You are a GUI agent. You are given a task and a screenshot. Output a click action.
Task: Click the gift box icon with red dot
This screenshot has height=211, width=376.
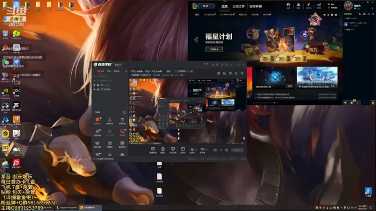(x=219, y=73)
